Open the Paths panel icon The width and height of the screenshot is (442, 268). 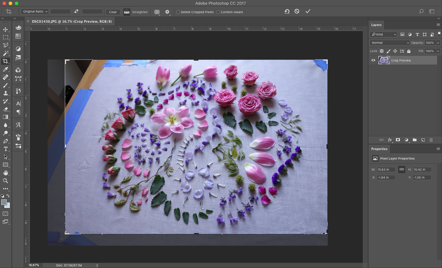click(18, 79)
